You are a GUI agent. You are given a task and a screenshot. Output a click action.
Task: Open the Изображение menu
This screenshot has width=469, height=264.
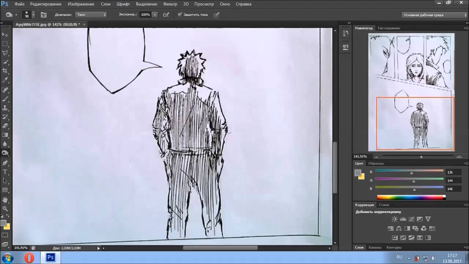pyautogui.click(x=81, y=4)
